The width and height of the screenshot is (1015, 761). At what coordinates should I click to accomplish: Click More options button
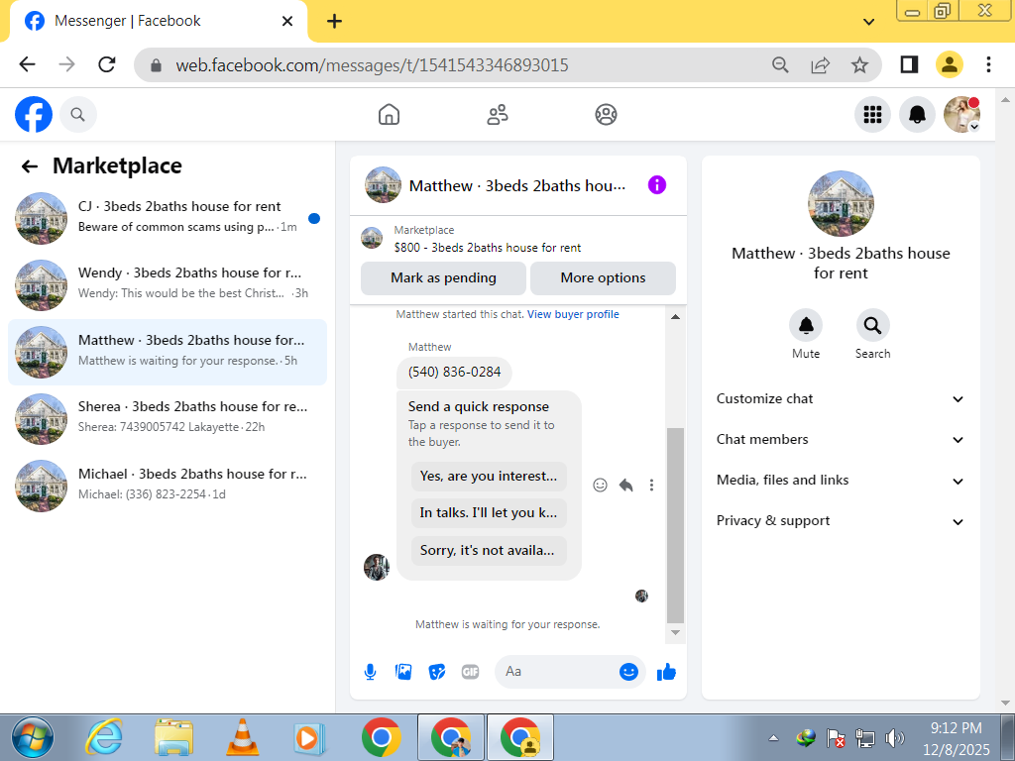[x=603, y=278]
